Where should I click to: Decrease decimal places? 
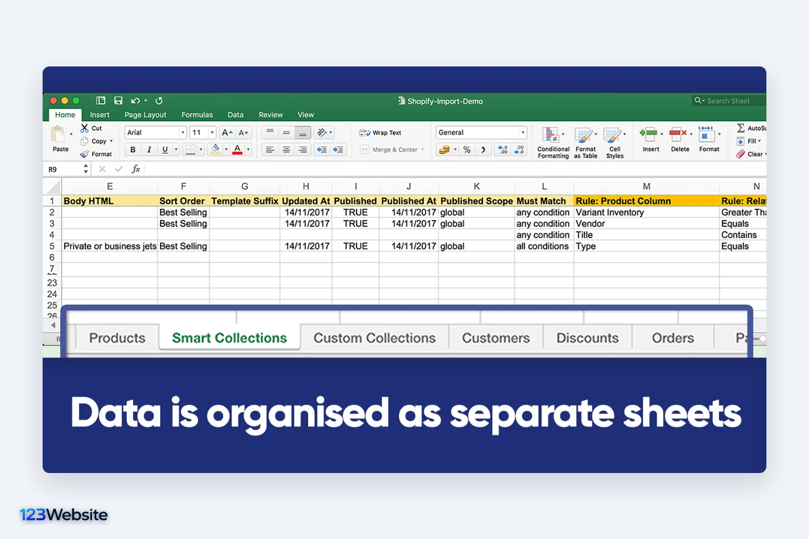(x=519, y=150)
